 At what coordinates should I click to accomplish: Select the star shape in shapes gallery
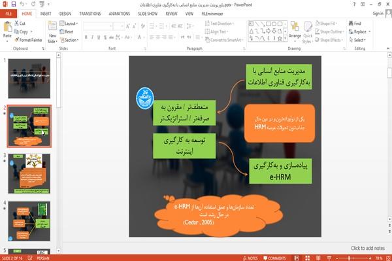[280, 39]
